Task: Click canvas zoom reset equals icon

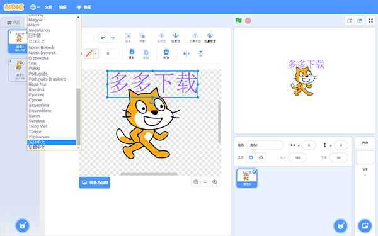Action: 205,182
